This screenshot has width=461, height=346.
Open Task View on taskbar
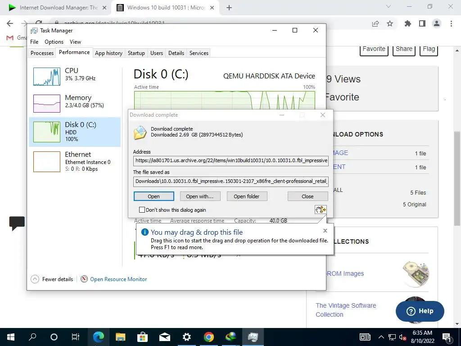click(x=76, y=337)
